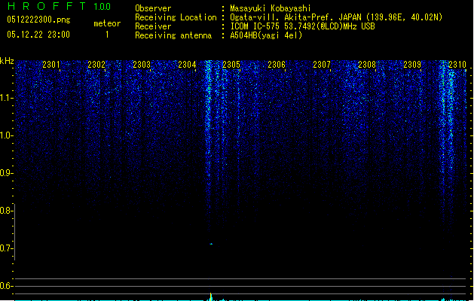Click the 2310 time marker
Viewport: 474px width, 301px height.
(x=457, y=65)
